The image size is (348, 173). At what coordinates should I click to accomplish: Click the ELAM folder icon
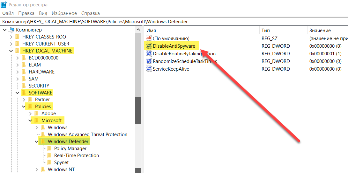click(x=24, y=65)
